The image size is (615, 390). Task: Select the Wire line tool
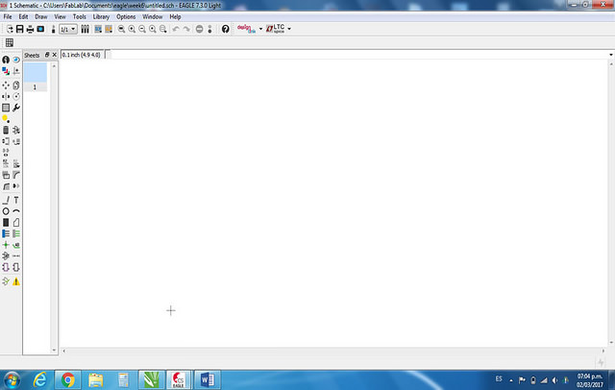pos(6,201)
